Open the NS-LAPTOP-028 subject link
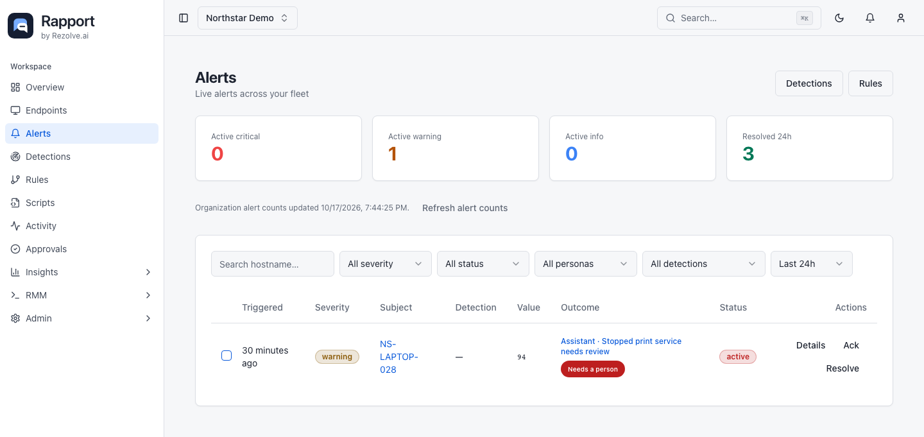The width and height of the screenshot is (924, 437). (398, 357)
